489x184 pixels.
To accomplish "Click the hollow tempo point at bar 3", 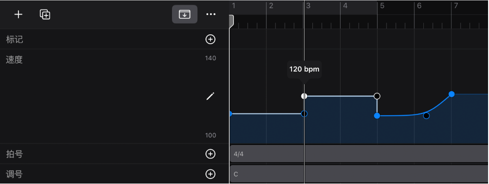I will click(304, 114).
